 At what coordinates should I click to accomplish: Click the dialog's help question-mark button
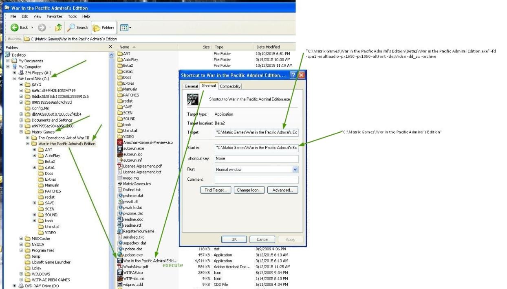tap(293, 75)
